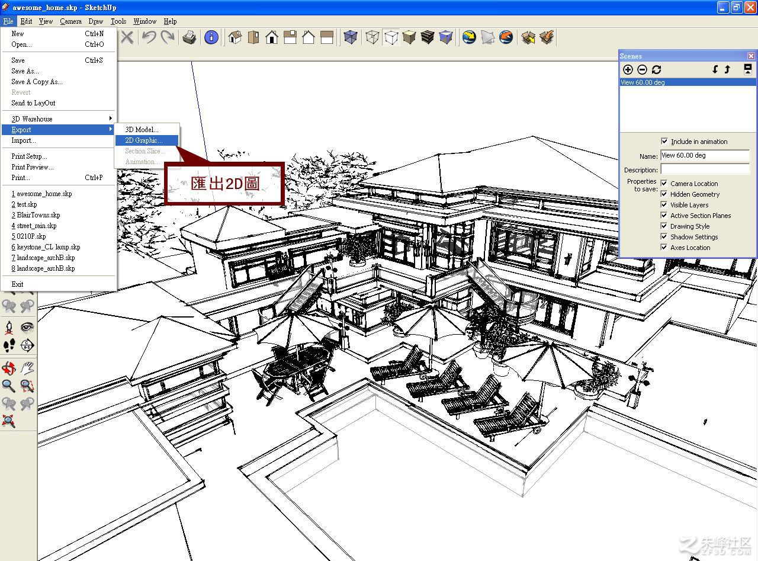Screen dimensions: 758x561
Task: Click the scene Name input field
Action: (x=705, y=156)
